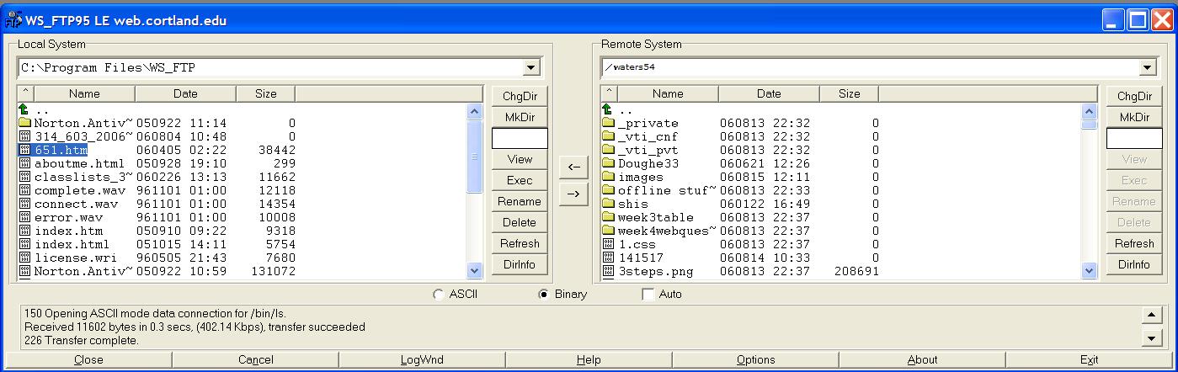Screen dimensions: 1178x372
Task: Select the Doughe33 folder icon
Action: (608, 163)
